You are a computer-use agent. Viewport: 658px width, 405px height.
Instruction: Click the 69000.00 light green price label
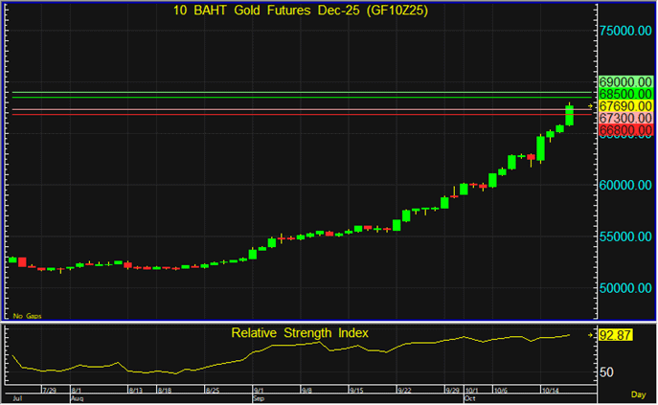(x=625, y=83)
